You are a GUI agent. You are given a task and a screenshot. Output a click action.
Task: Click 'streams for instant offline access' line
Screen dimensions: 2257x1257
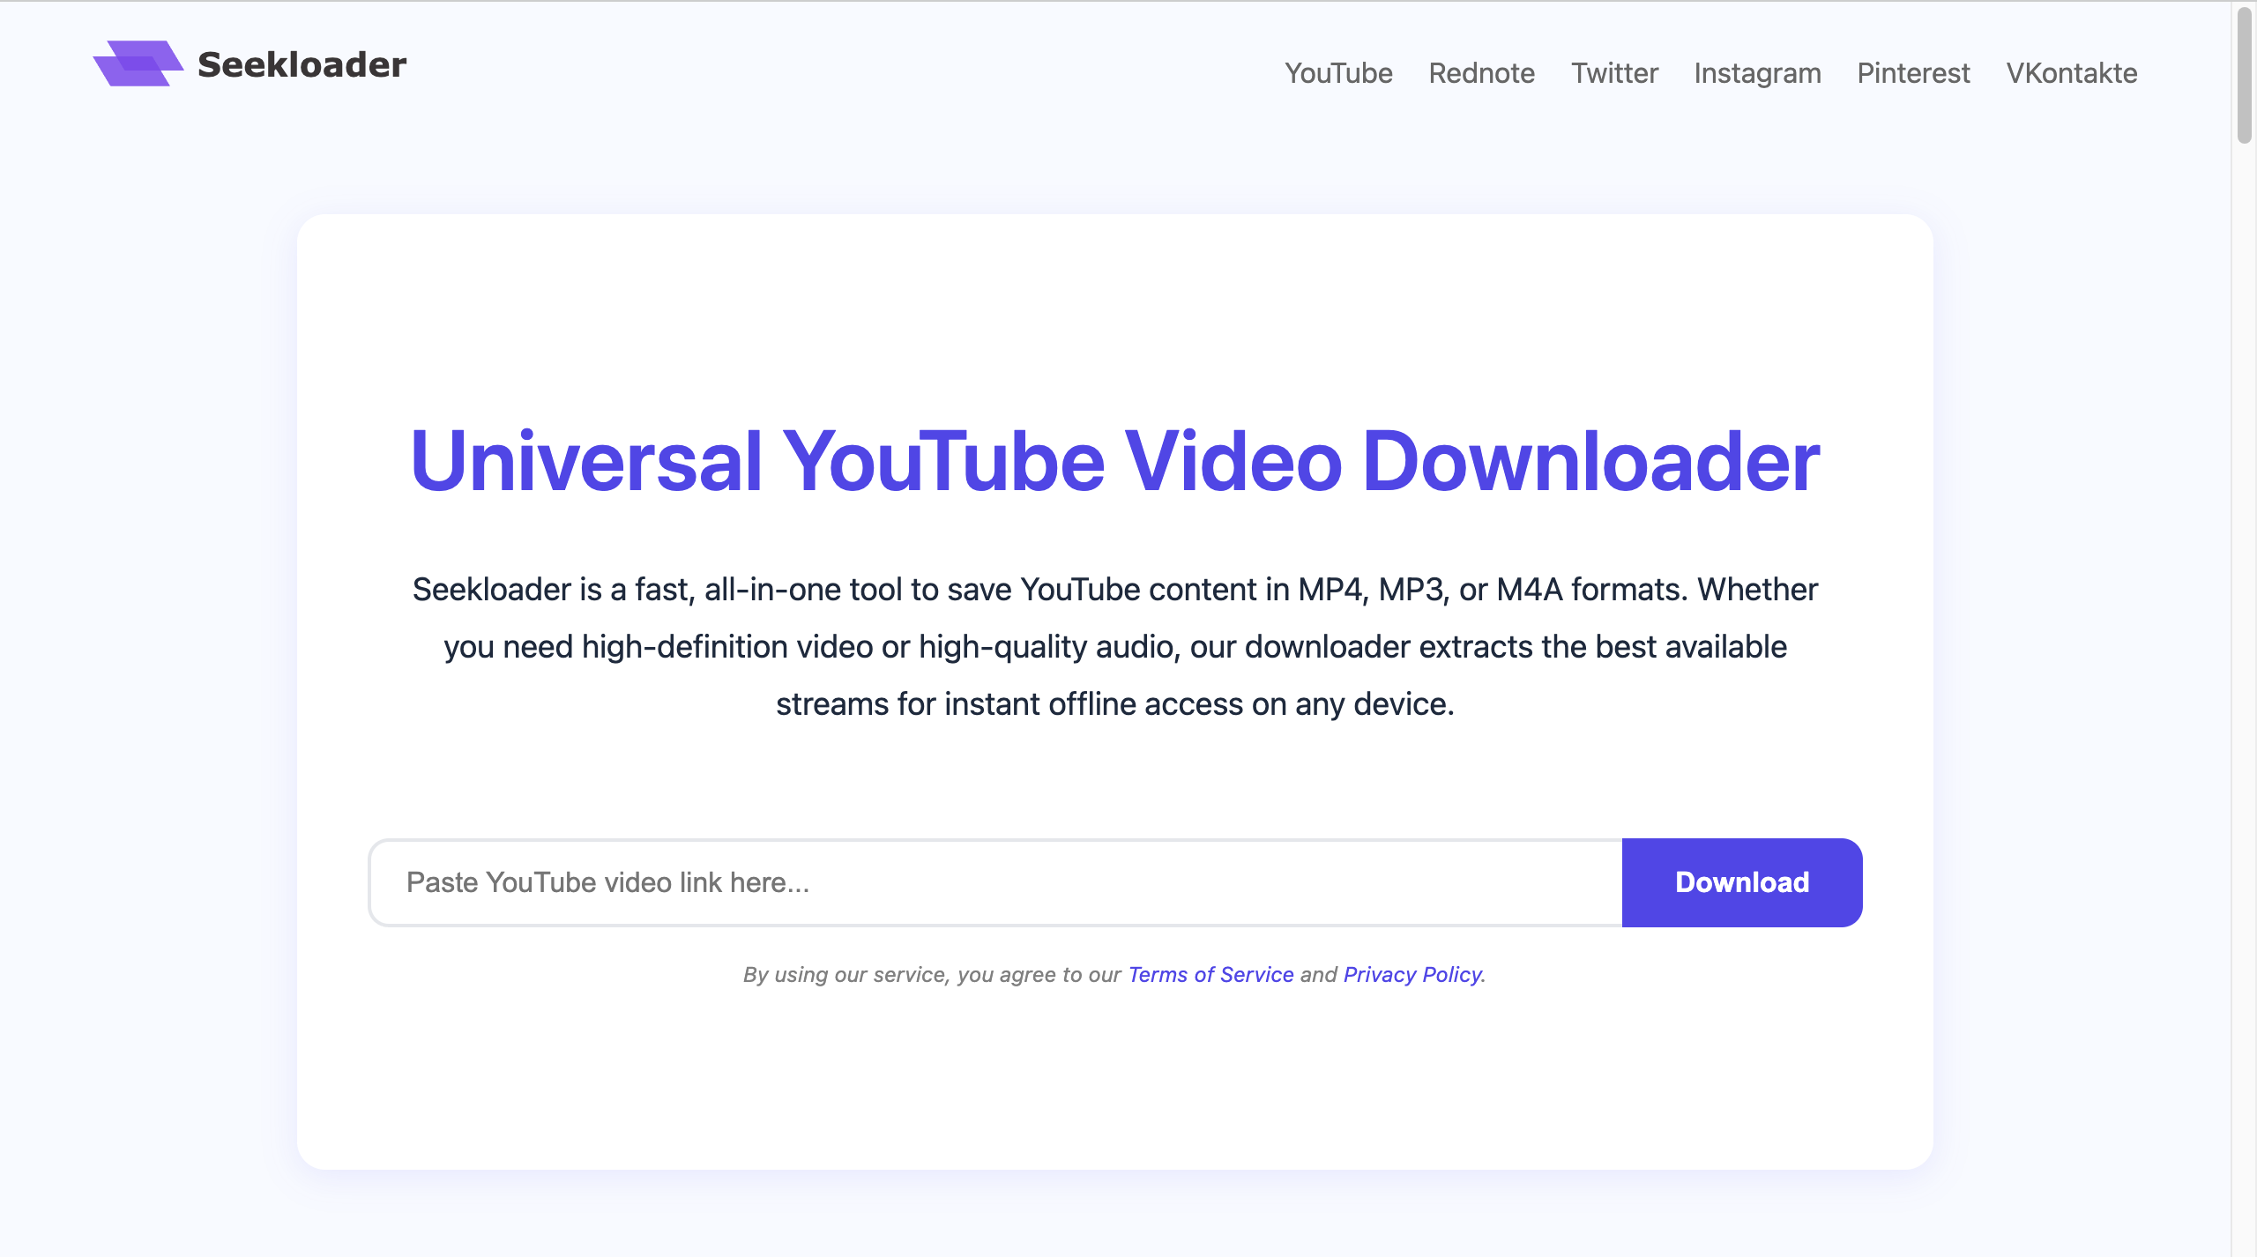click(1114, 704)
